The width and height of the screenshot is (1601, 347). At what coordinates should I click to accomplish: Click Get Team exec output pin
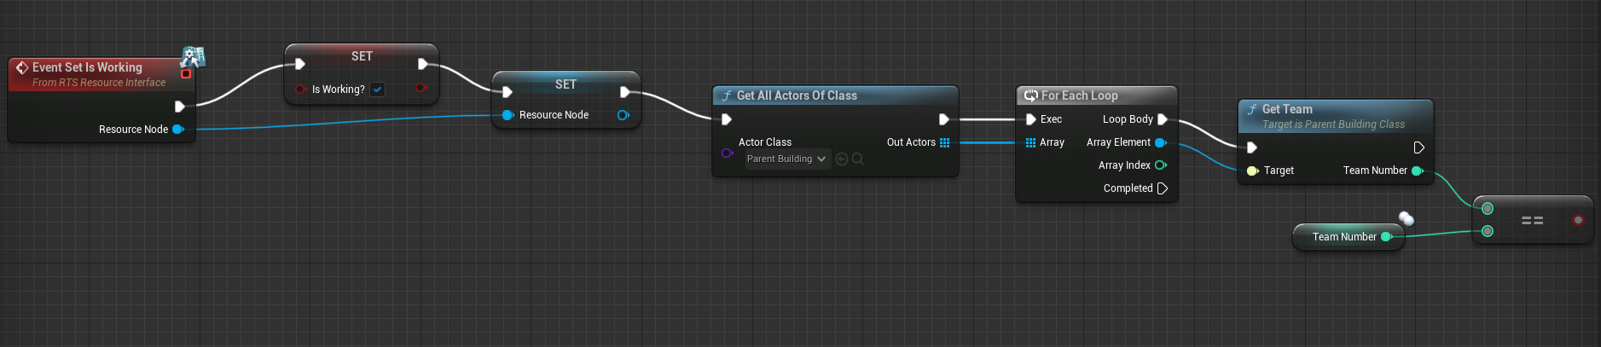point(1418,147)
